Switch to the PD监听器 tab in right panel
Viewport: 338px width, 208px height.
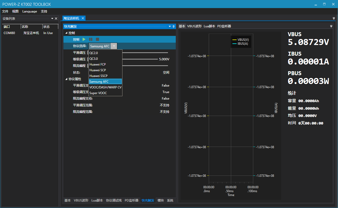click(224, 26)
